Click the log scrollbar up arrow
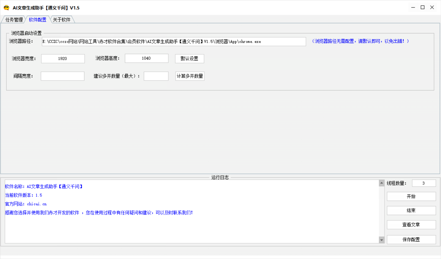 [382, 183]
